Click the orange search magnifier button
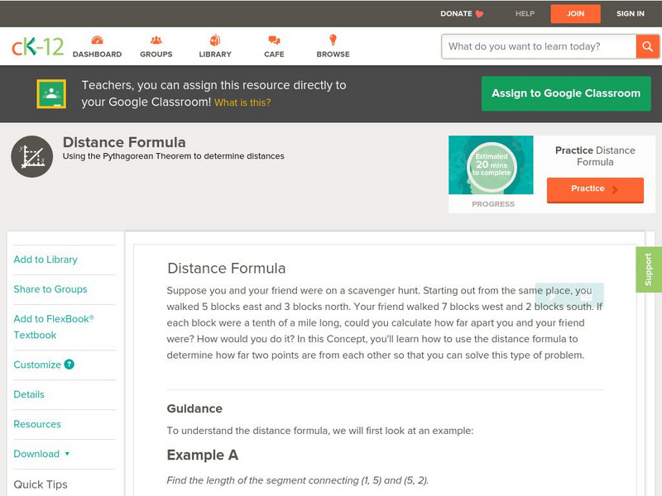662x496 pixels. 647,46
